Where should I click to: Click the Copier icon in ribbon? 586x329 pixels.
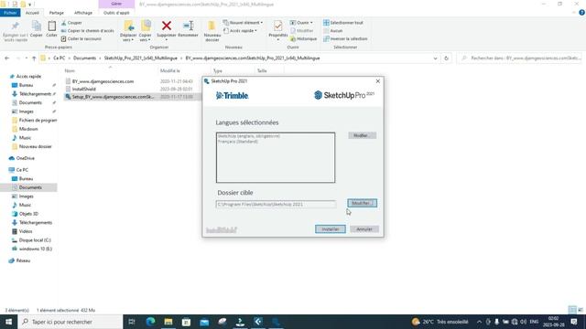(37, 29)
